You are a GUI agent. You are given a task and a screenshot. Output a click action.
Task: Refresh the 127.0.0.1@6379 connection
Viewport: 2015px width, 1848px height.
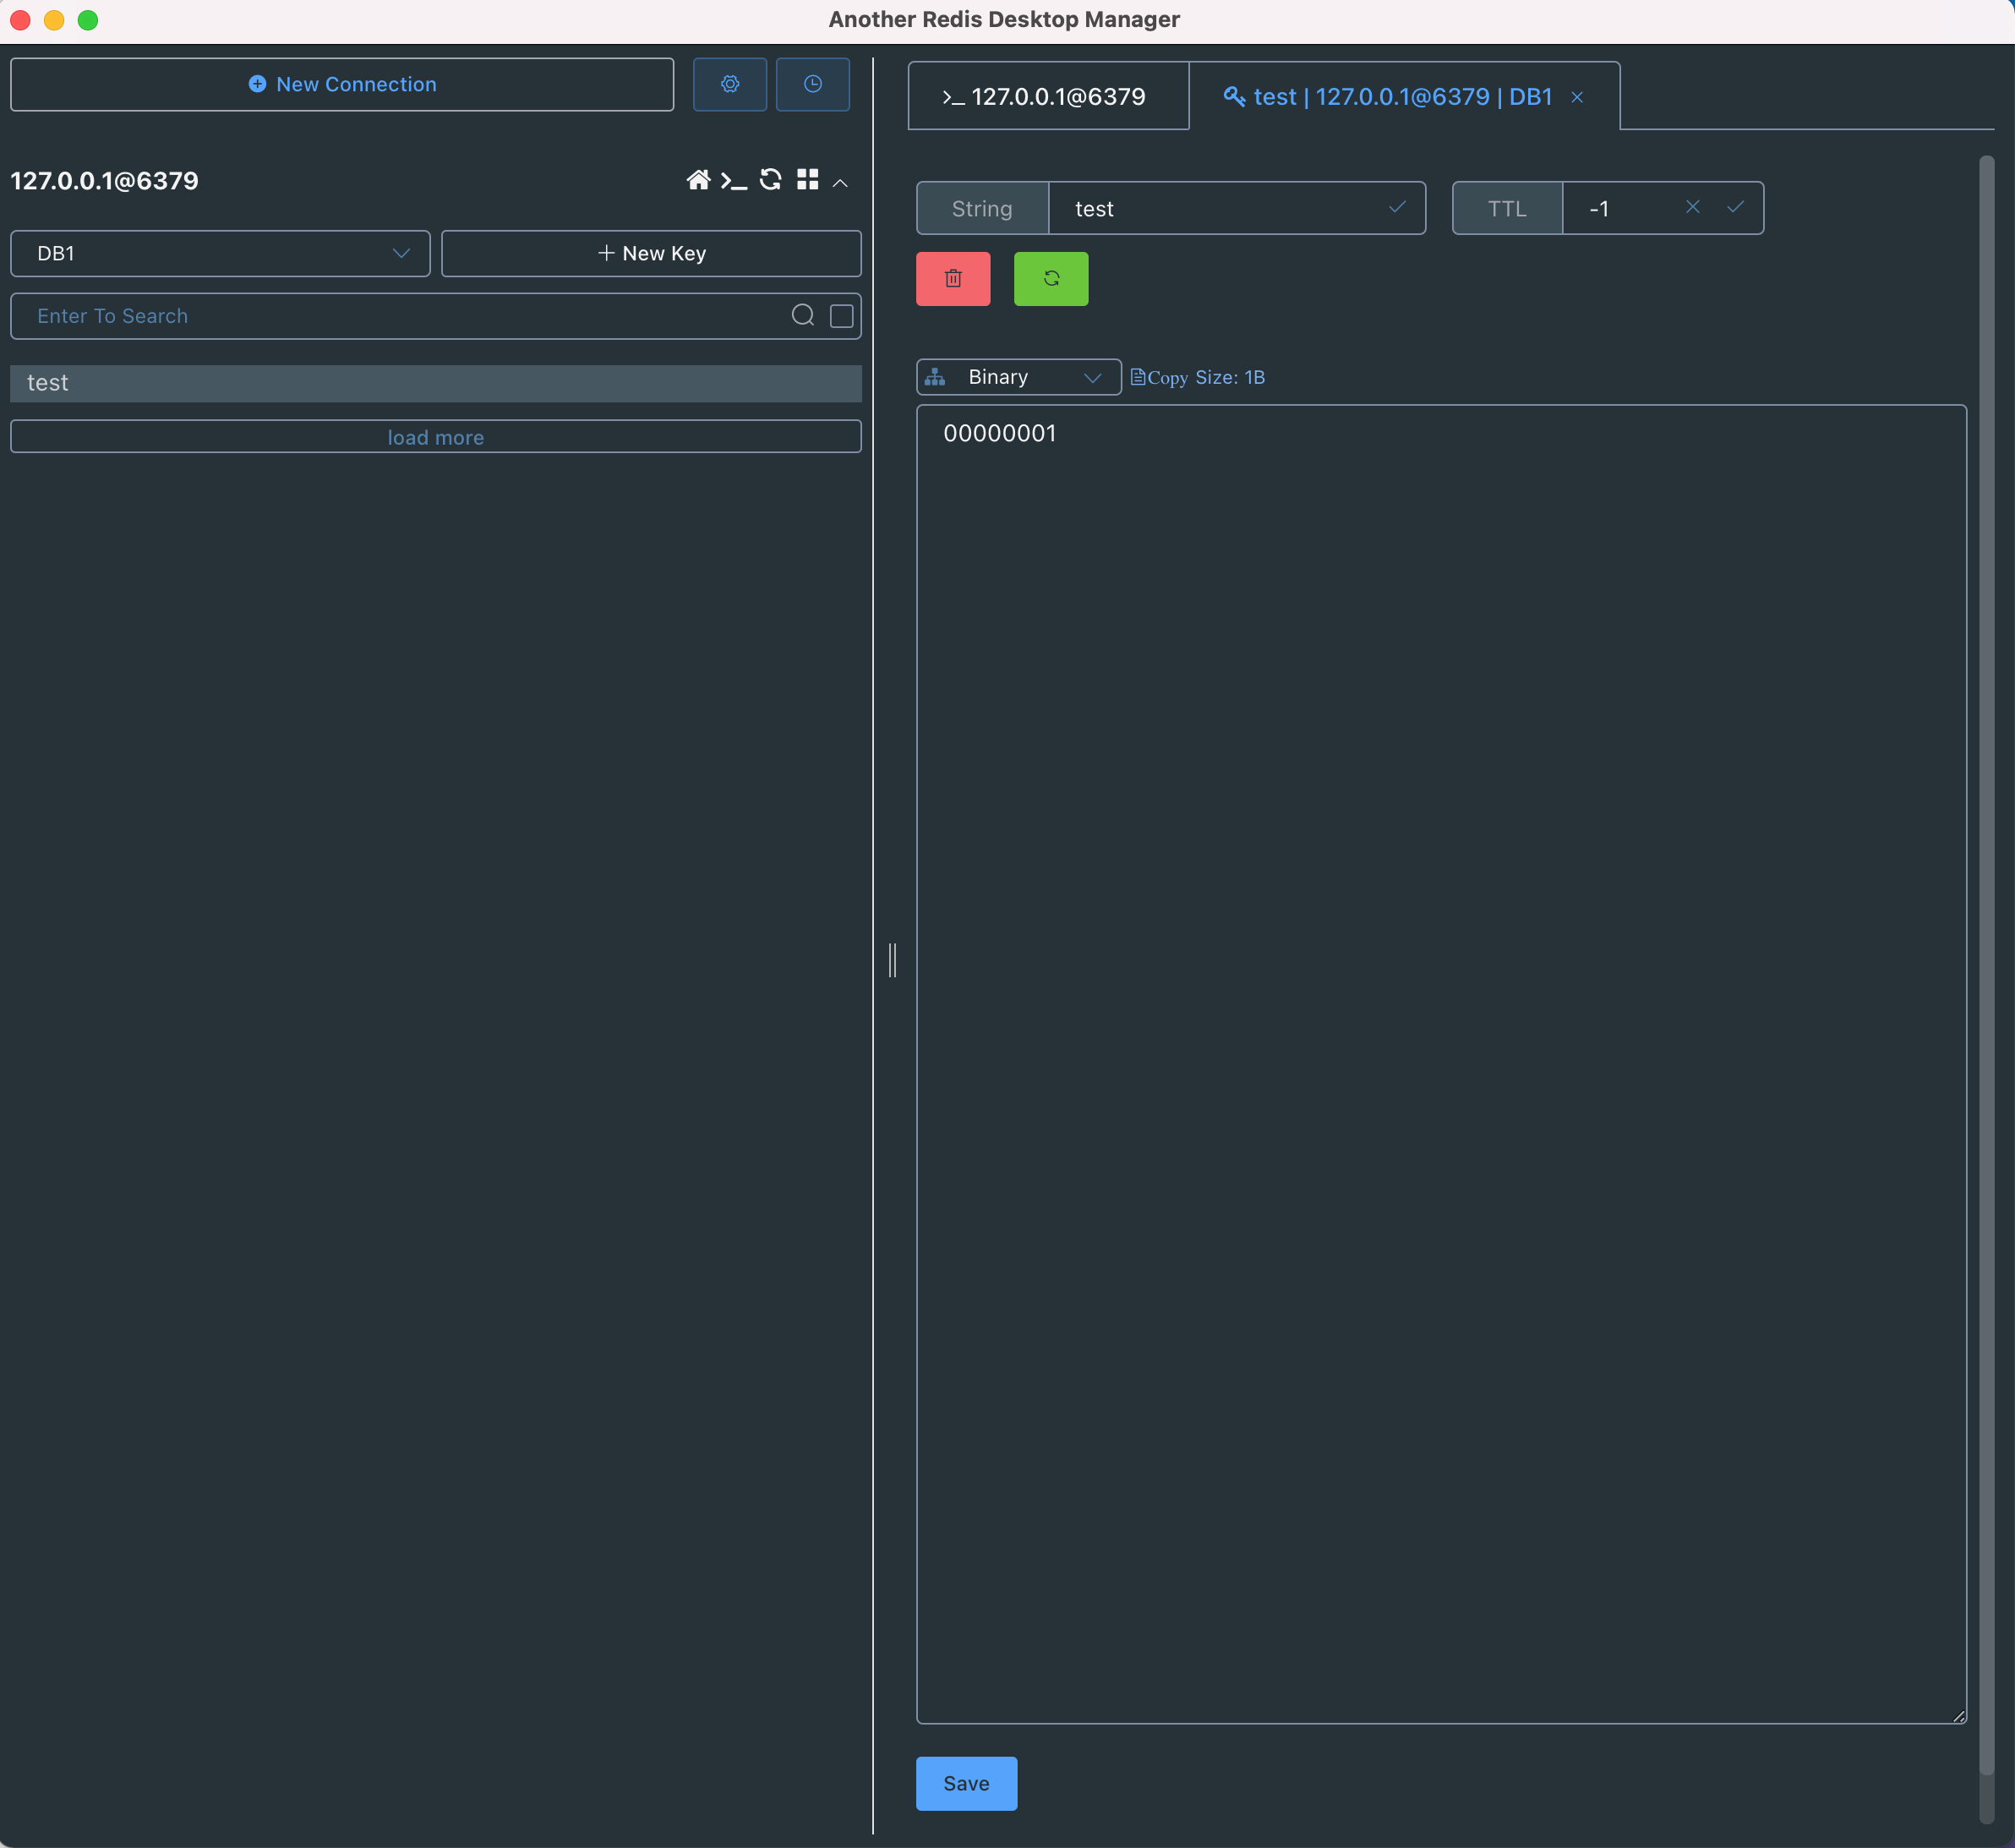[771, 180]
